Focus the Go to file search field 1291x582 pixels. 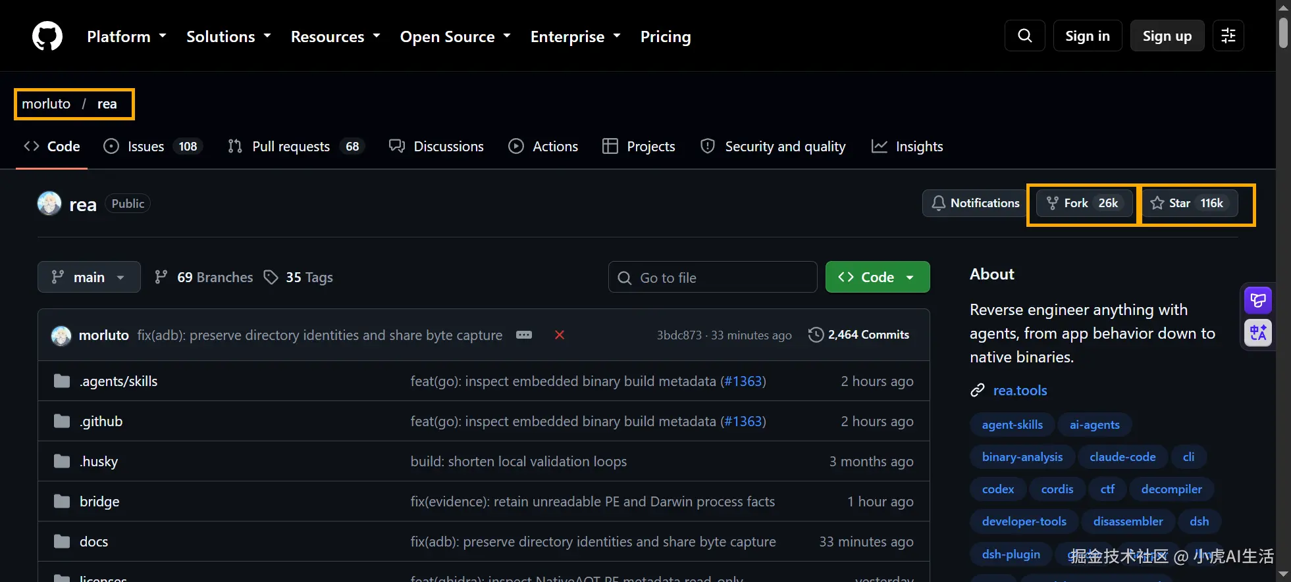713,277
